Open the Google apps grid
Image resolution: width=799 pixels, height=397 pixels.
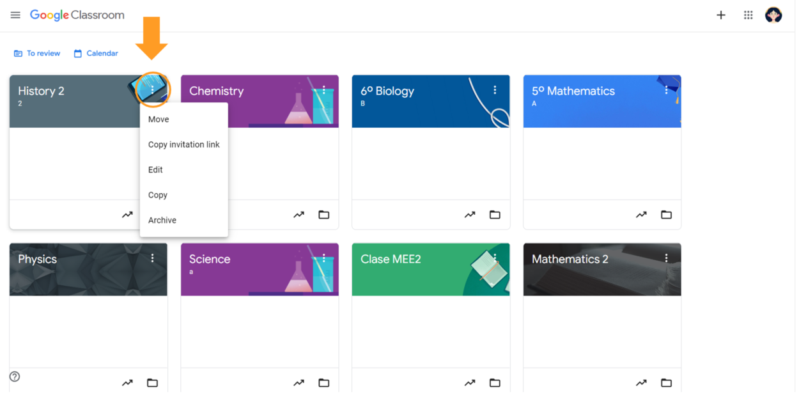pos(748,15)
